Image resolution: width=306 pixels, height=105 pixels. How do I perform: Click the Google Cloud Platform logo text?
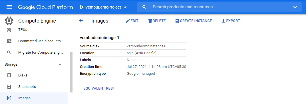tap(45, 7)
